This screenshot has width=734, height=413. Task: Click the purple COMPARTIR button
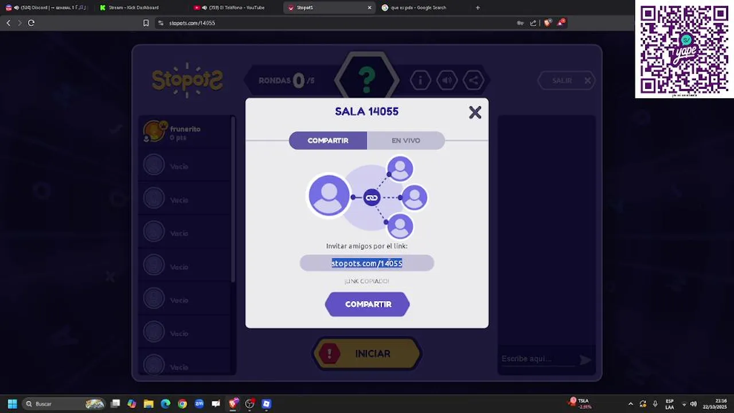click(368, 304)
